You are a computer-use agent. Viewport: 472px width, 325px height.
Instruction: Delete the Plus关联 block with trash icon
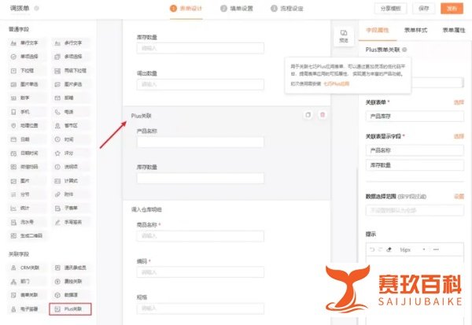point(323,115)
